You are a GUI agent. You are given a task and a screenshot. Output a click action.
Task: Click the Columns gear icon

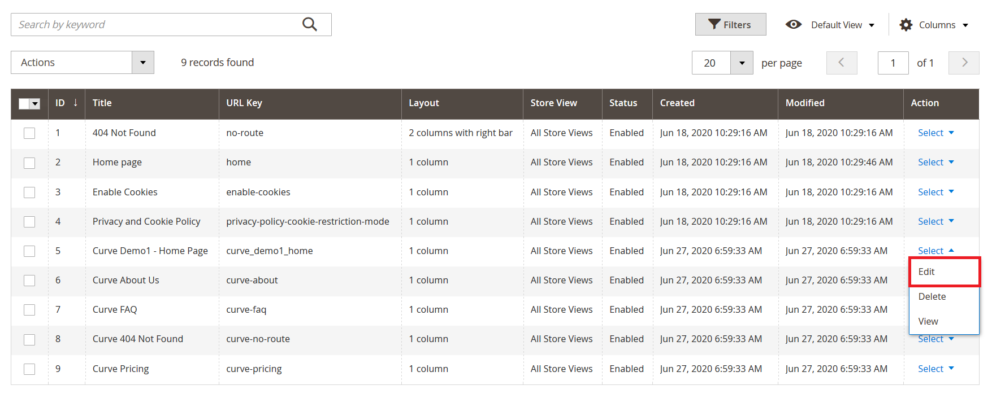tap(906, 25)
